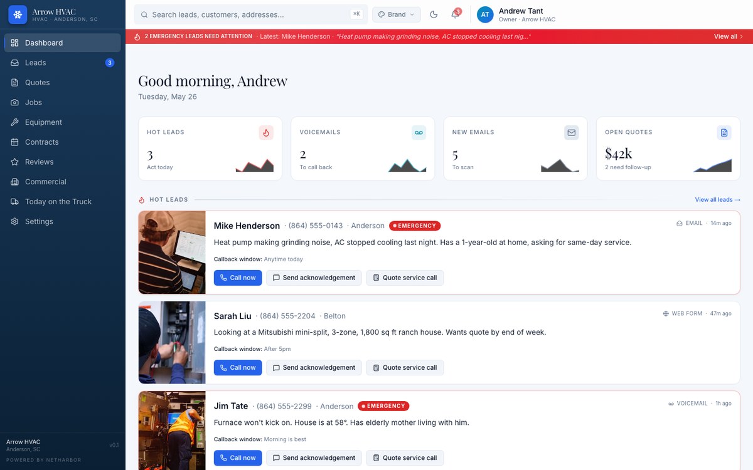Quote service call for Jim Tate
This screenshot has height=470, width=753.
click(405, 458)
